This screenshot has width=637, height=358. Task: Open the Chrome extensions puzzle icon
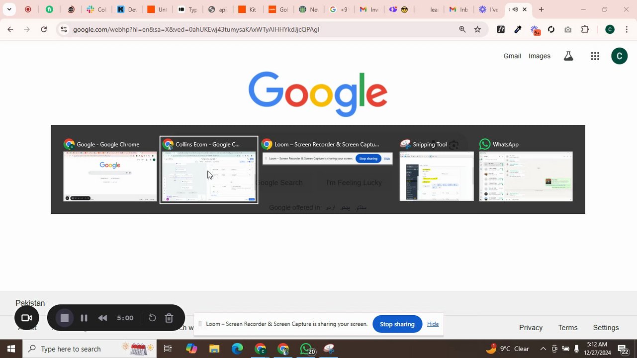(585, 29)
